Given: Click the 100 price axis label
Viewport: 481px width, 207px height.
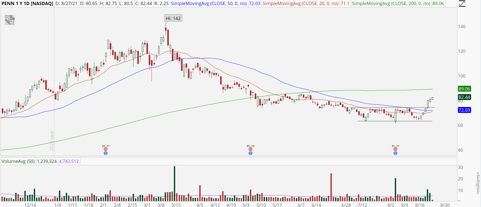Looking at the screenshot, I should point(462,76).
